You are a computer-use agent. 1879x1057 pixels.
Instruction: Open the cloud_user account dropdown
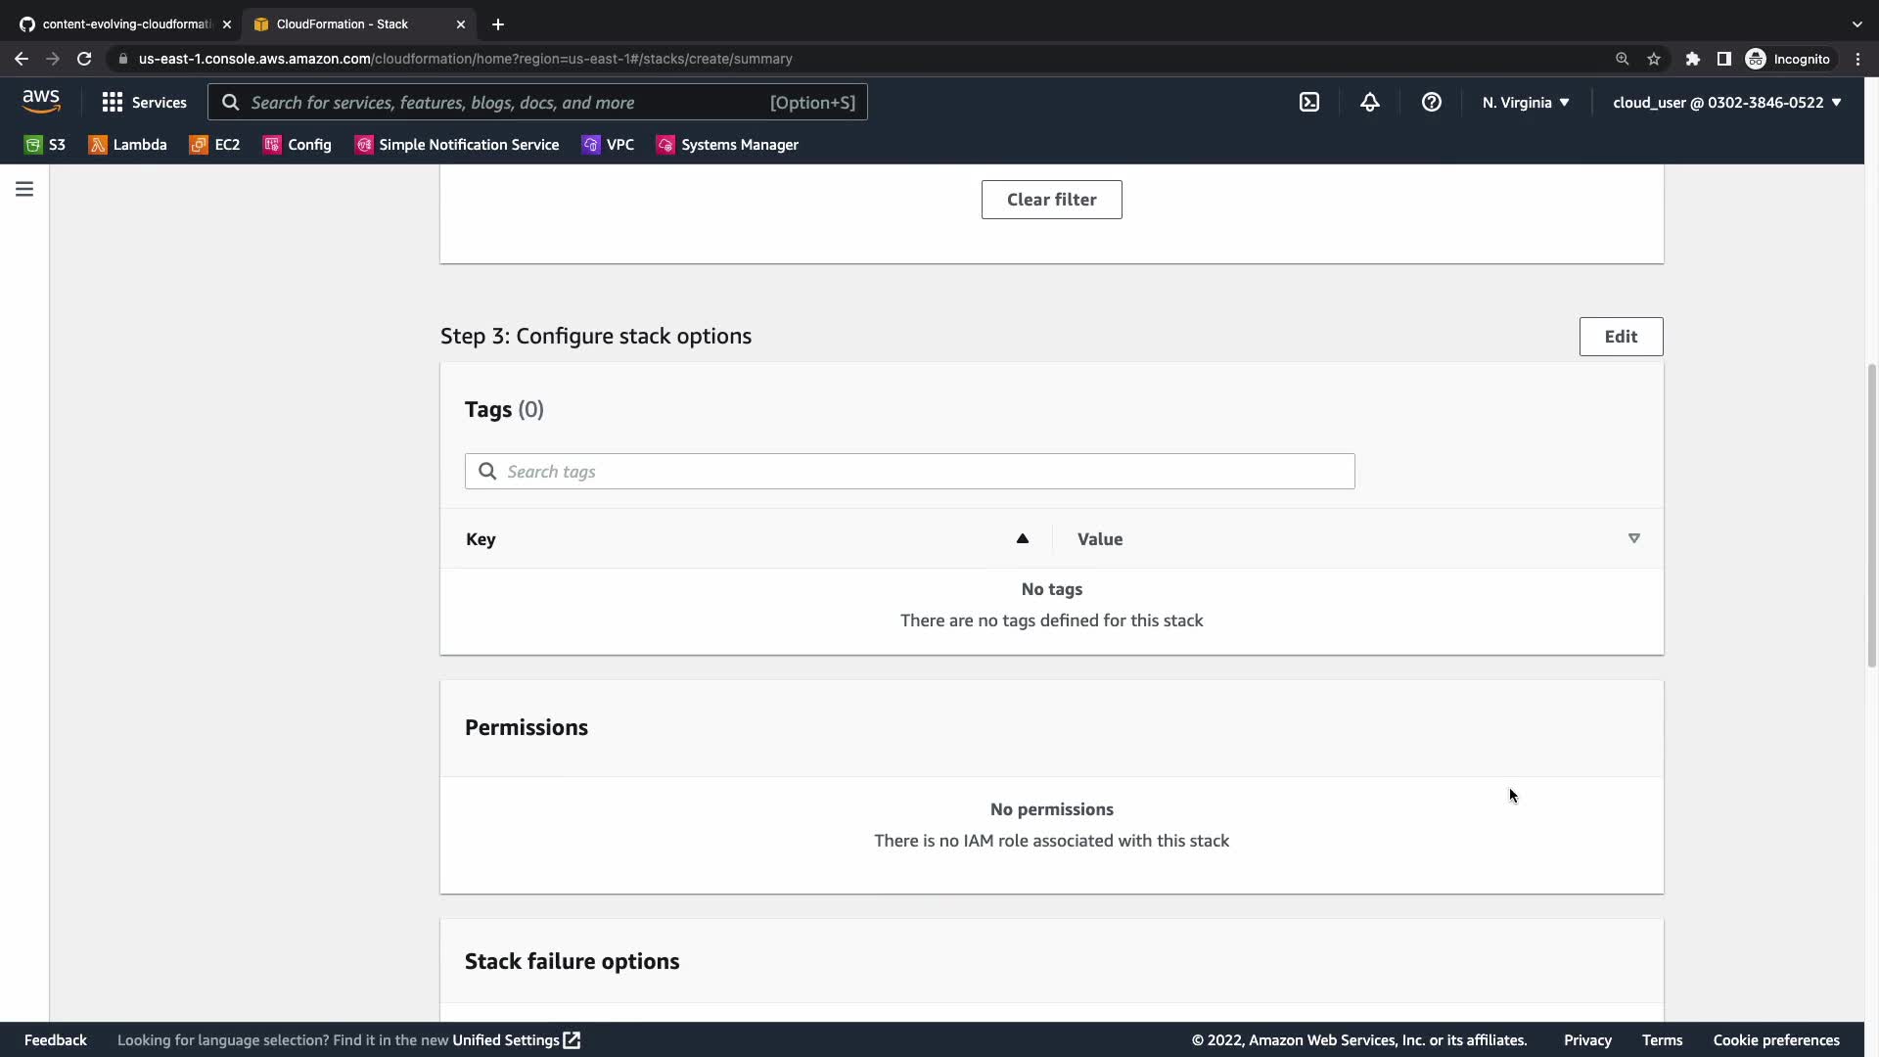click(1726, 103)
